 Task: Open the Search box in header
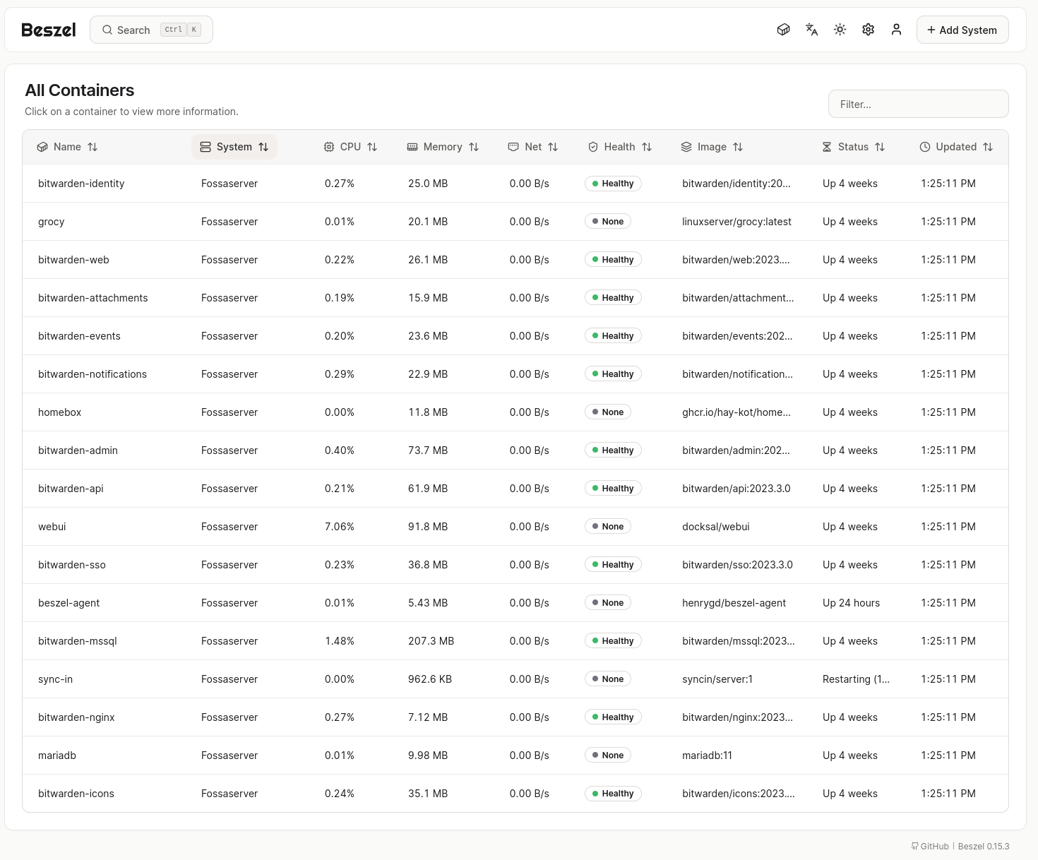(151, 30)
